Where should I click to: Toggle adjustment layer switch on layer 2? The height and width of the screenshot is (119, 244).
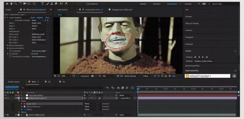(99, 98)
